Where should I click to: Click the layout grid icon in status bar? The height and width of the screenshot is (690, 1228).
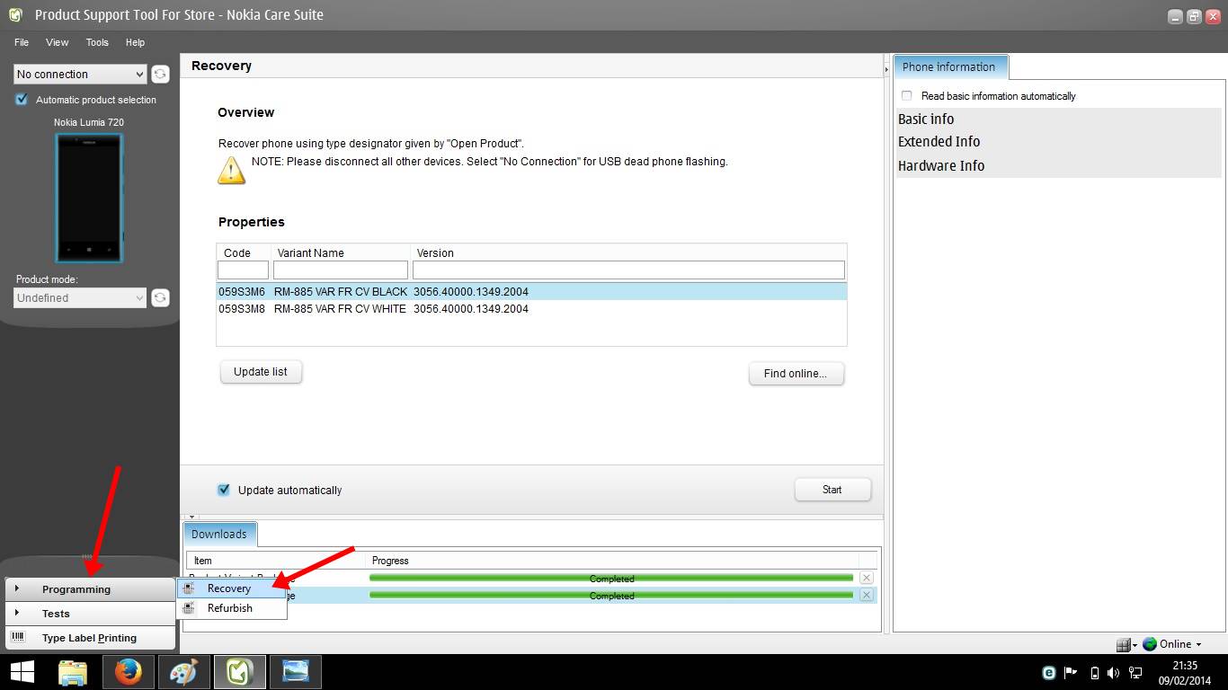coord(1123,644)
